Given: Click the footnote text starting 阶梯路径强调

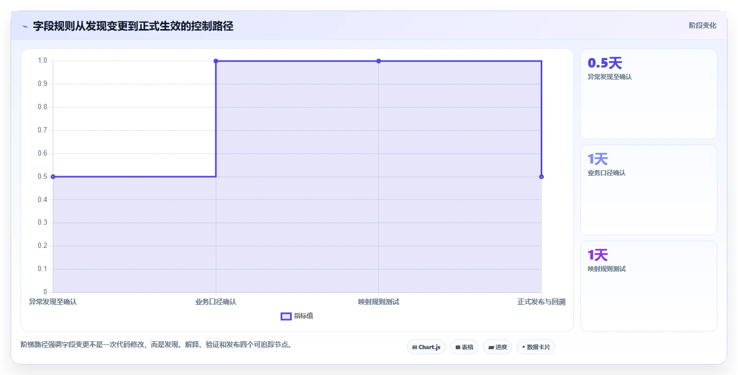Looking at the screenshot, I should pyautogui.click(x=156, y=345).
